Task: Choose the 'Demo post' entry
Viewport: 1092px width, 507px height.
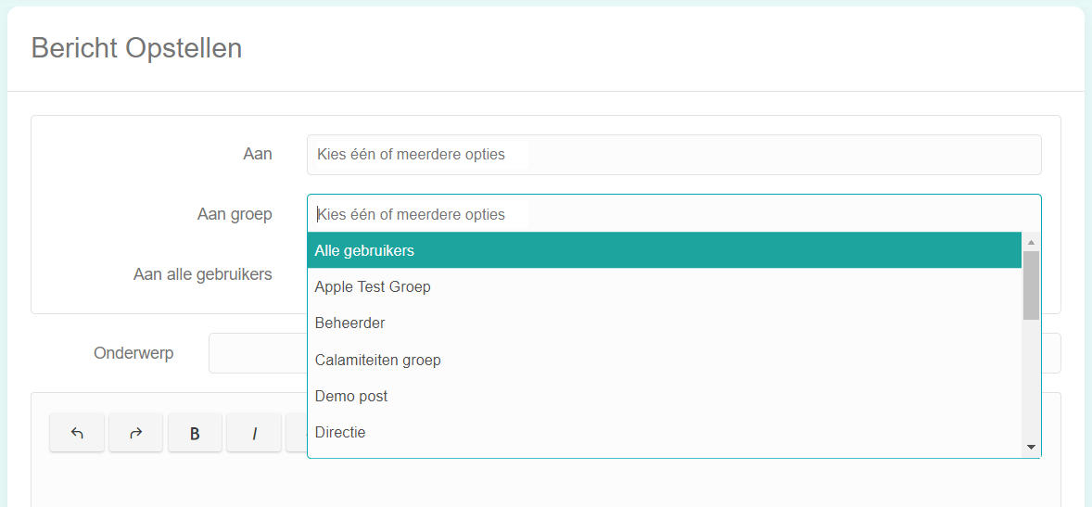Action: click(665, 397)
